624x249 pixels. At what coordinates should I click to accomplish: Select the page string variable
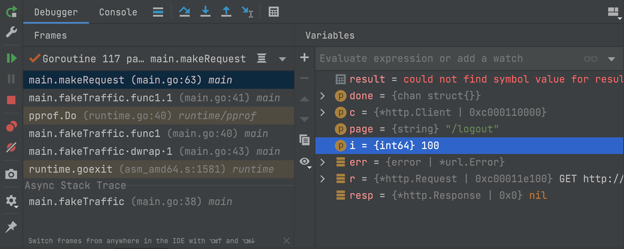click(x=469, y=129)
